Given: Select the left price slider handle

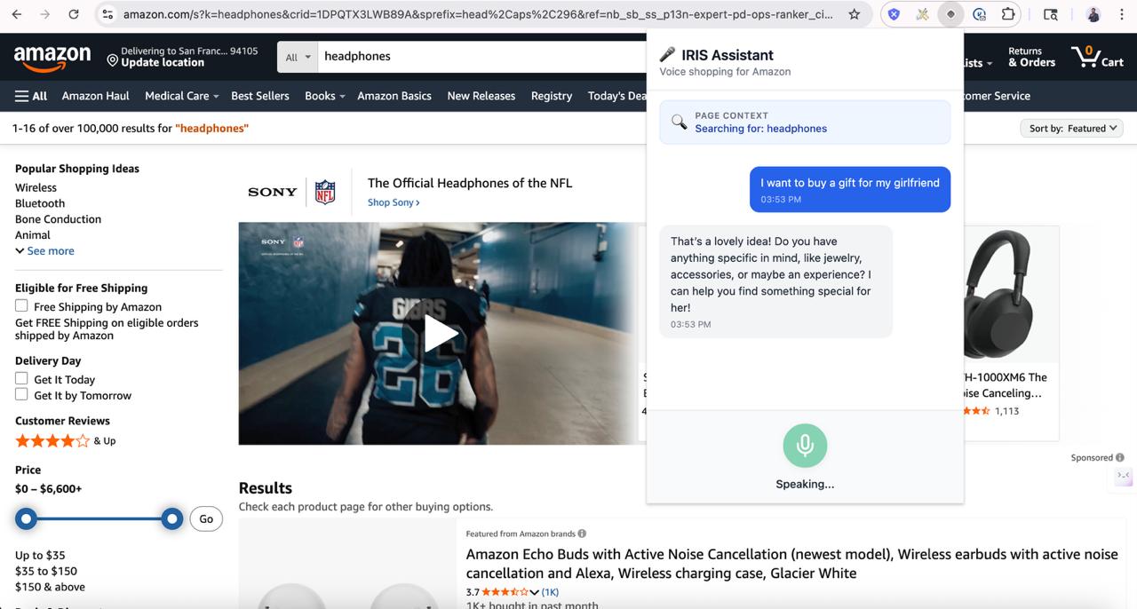Looking at the screenshot, I should [27, 518].
